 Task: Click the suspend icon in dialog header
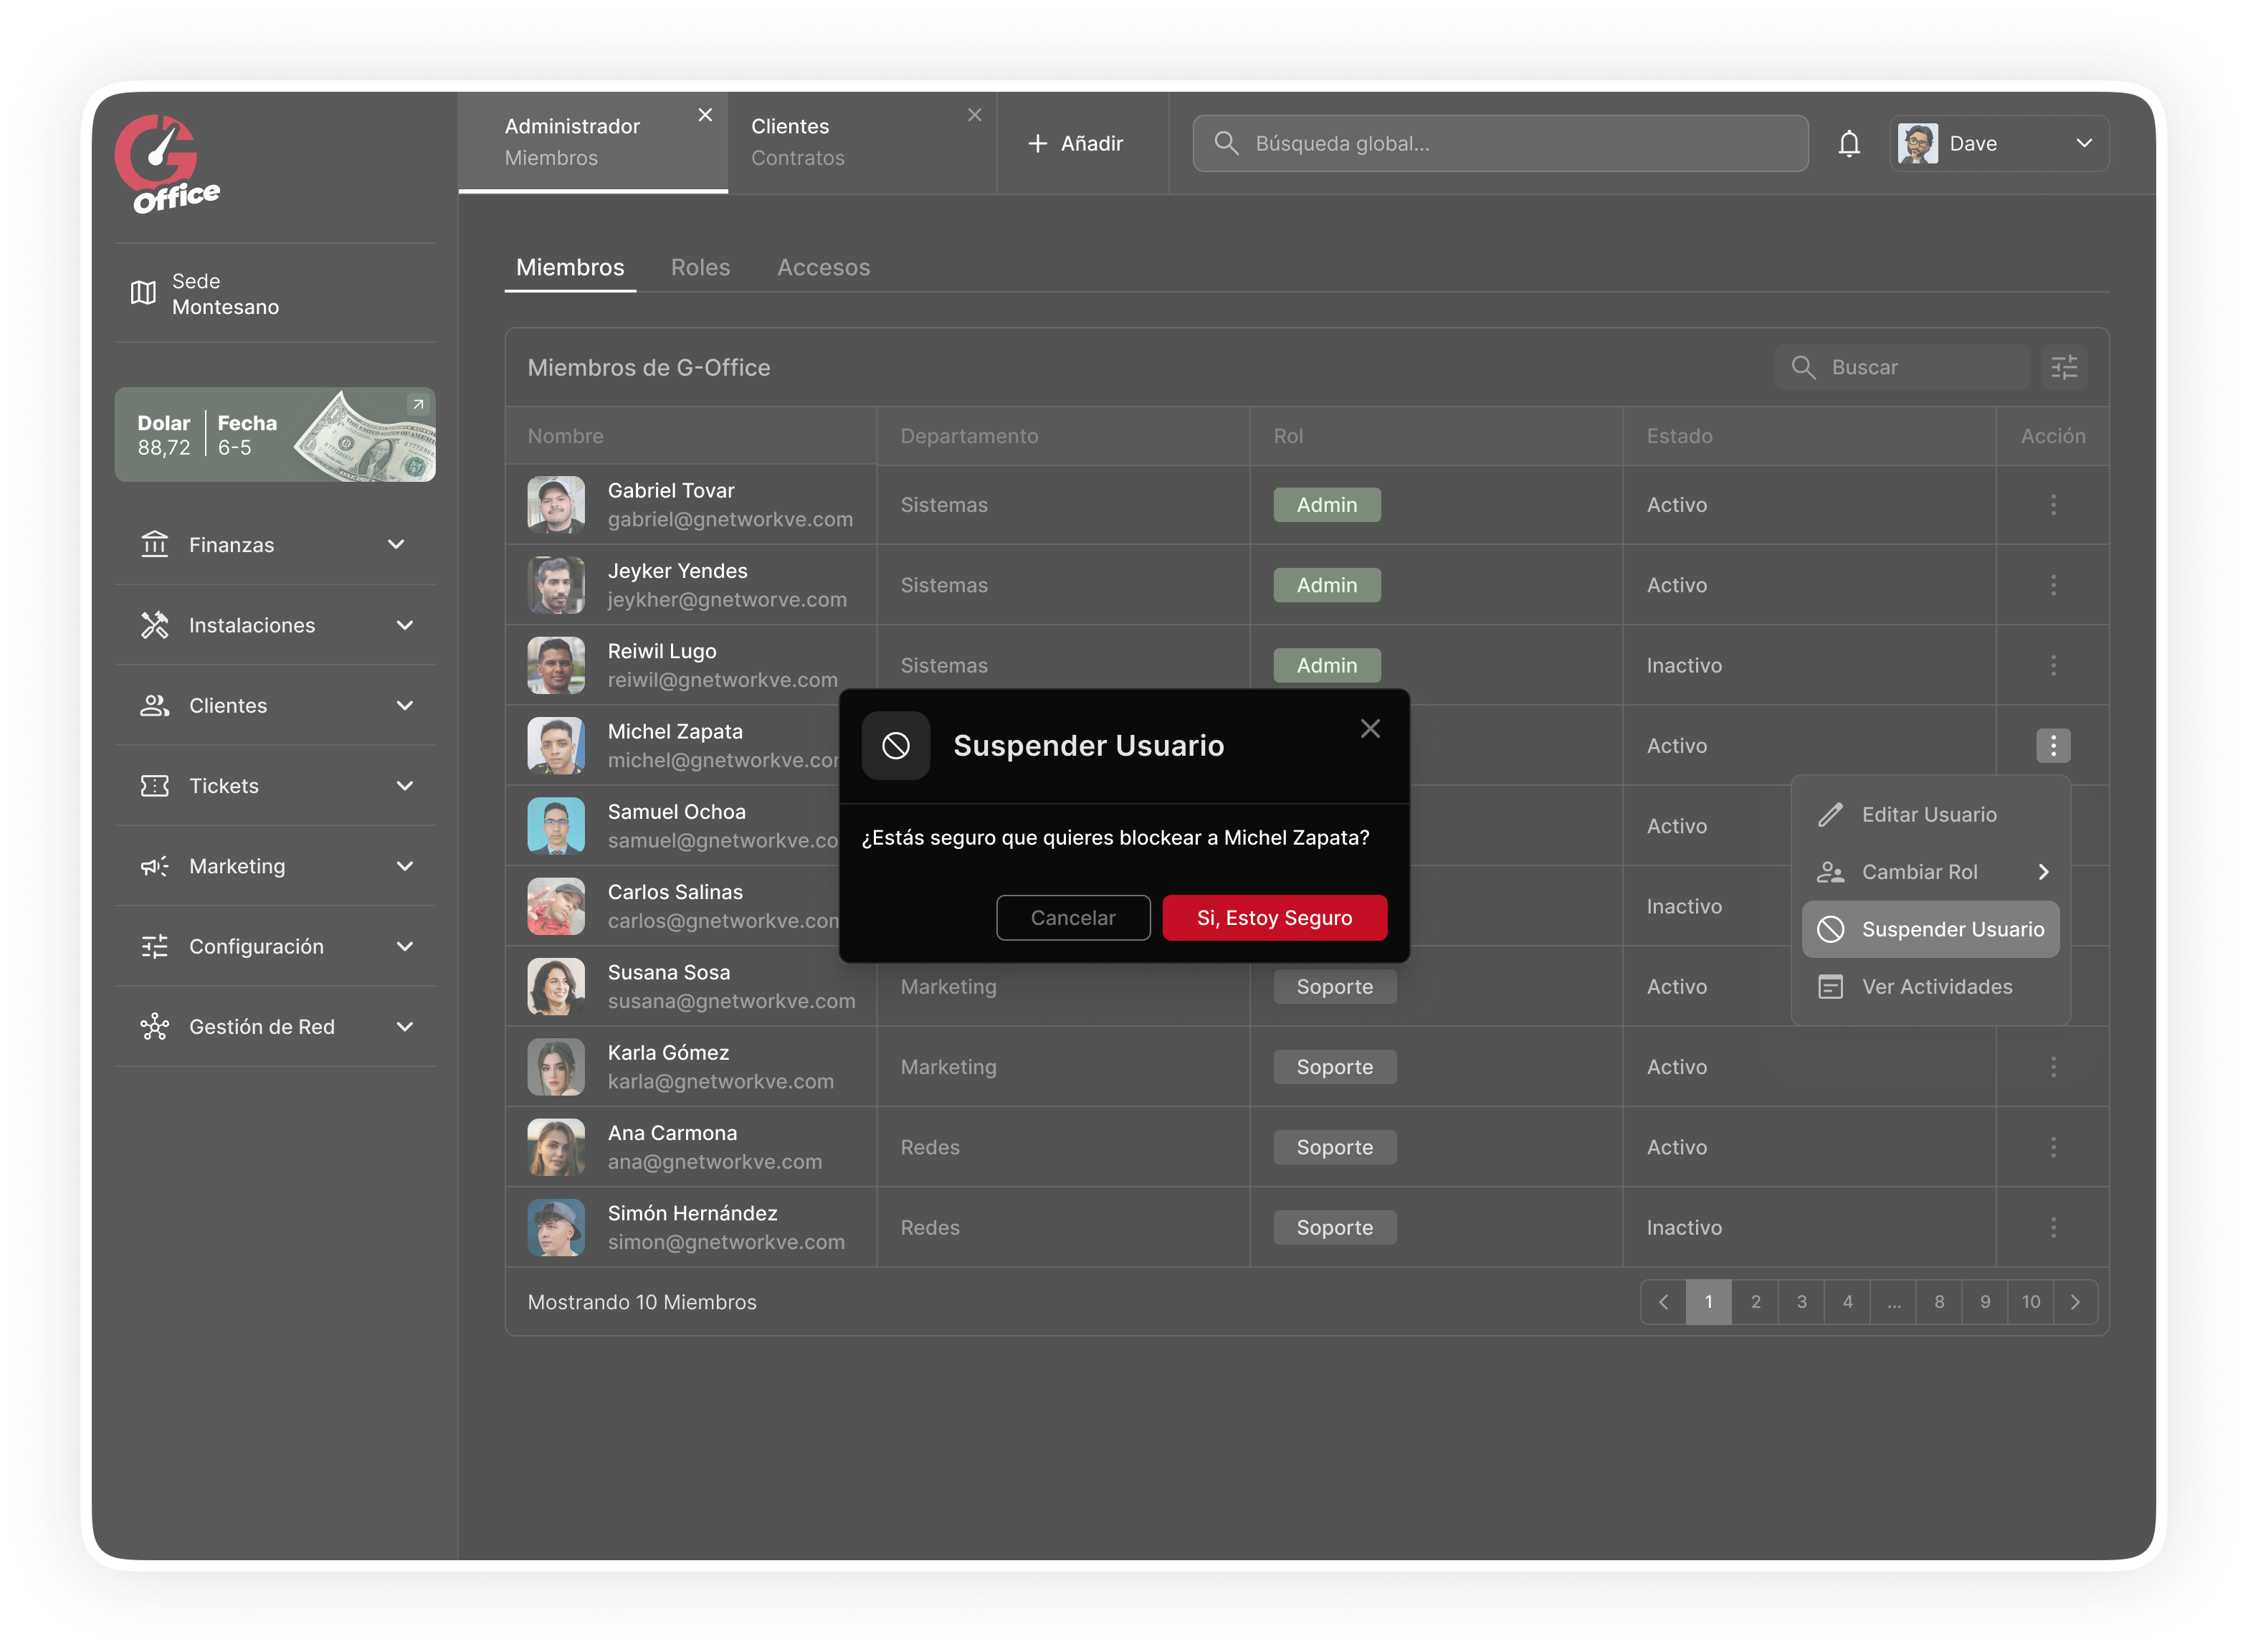point(895,745)
